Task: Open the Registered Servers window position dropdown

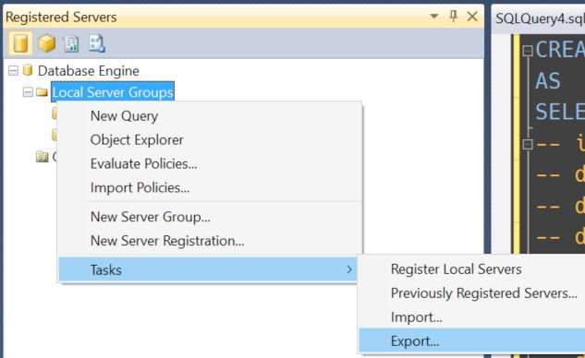Action: tap(434, 17)
